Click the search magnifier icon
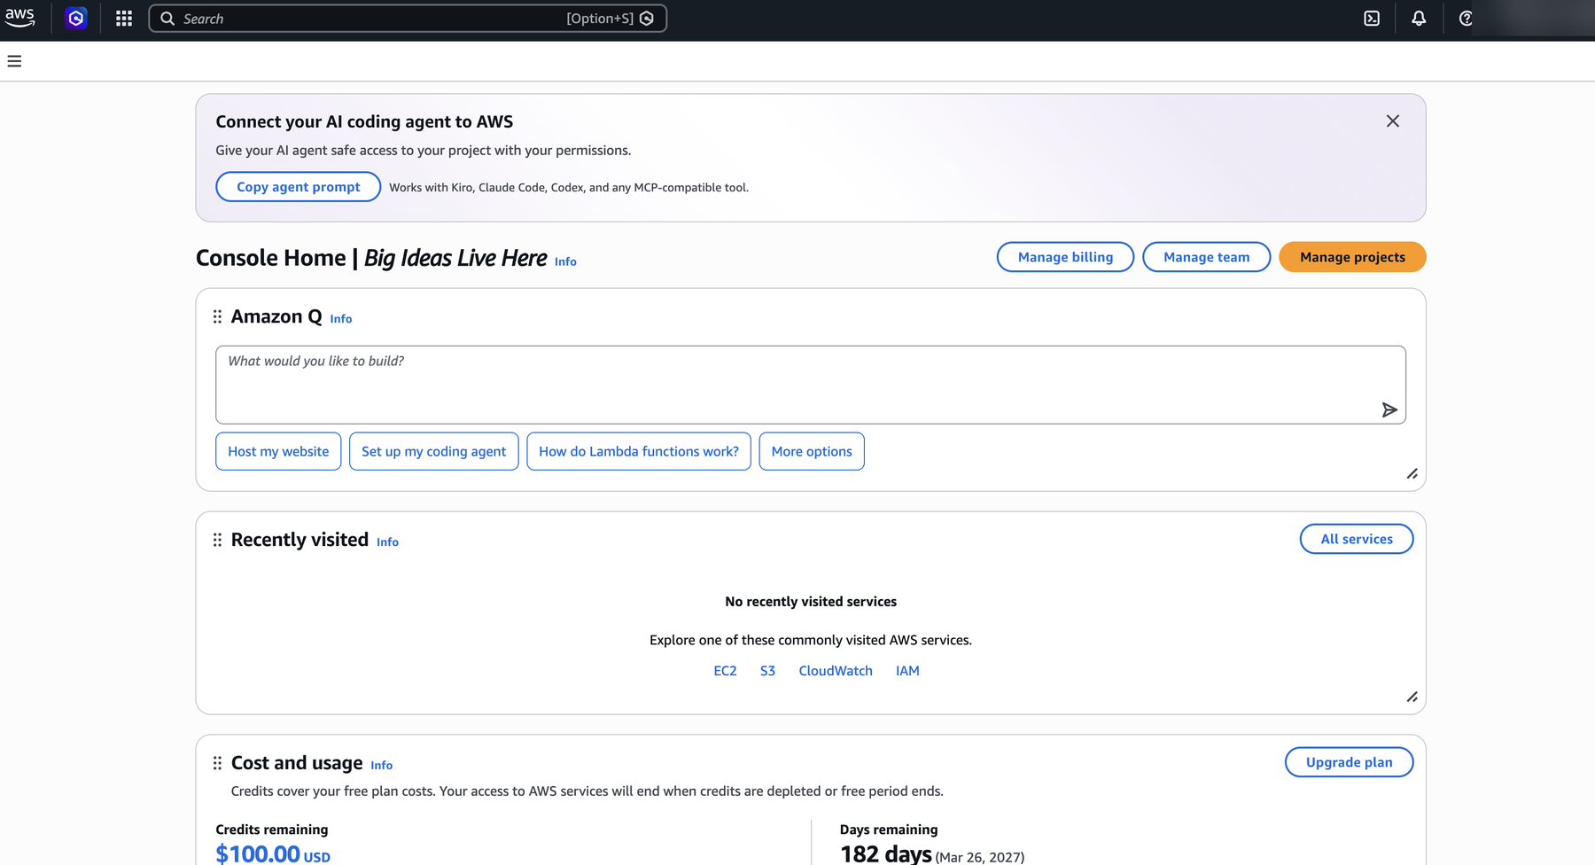The image size is (1595, 865). click(x=167, y=19)
